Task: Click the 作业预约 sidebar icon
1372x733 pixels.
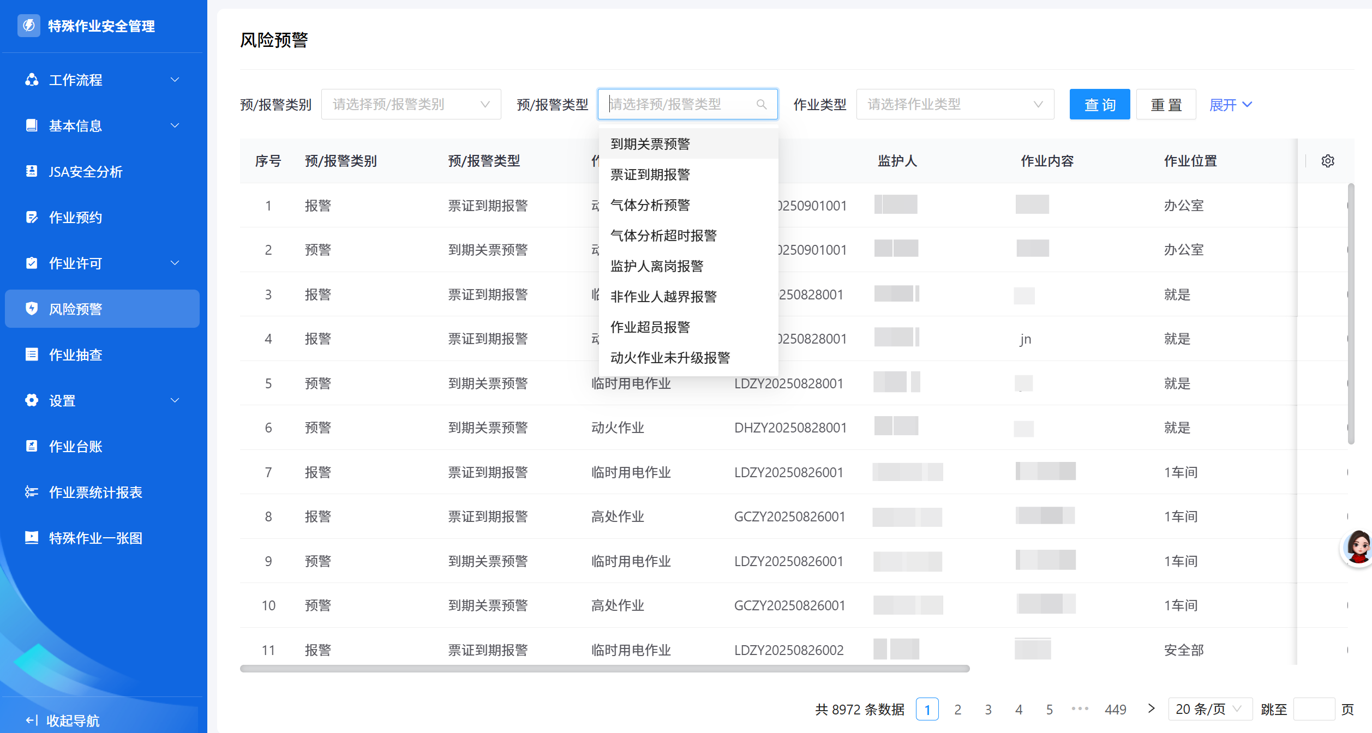Action: pyautogui.click(x=32, y=217)
